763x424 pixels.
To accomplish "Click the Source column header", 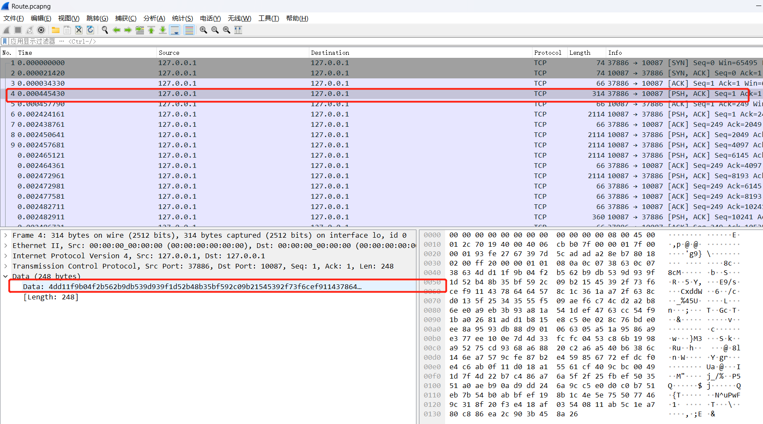I will (x=169, y=53).
